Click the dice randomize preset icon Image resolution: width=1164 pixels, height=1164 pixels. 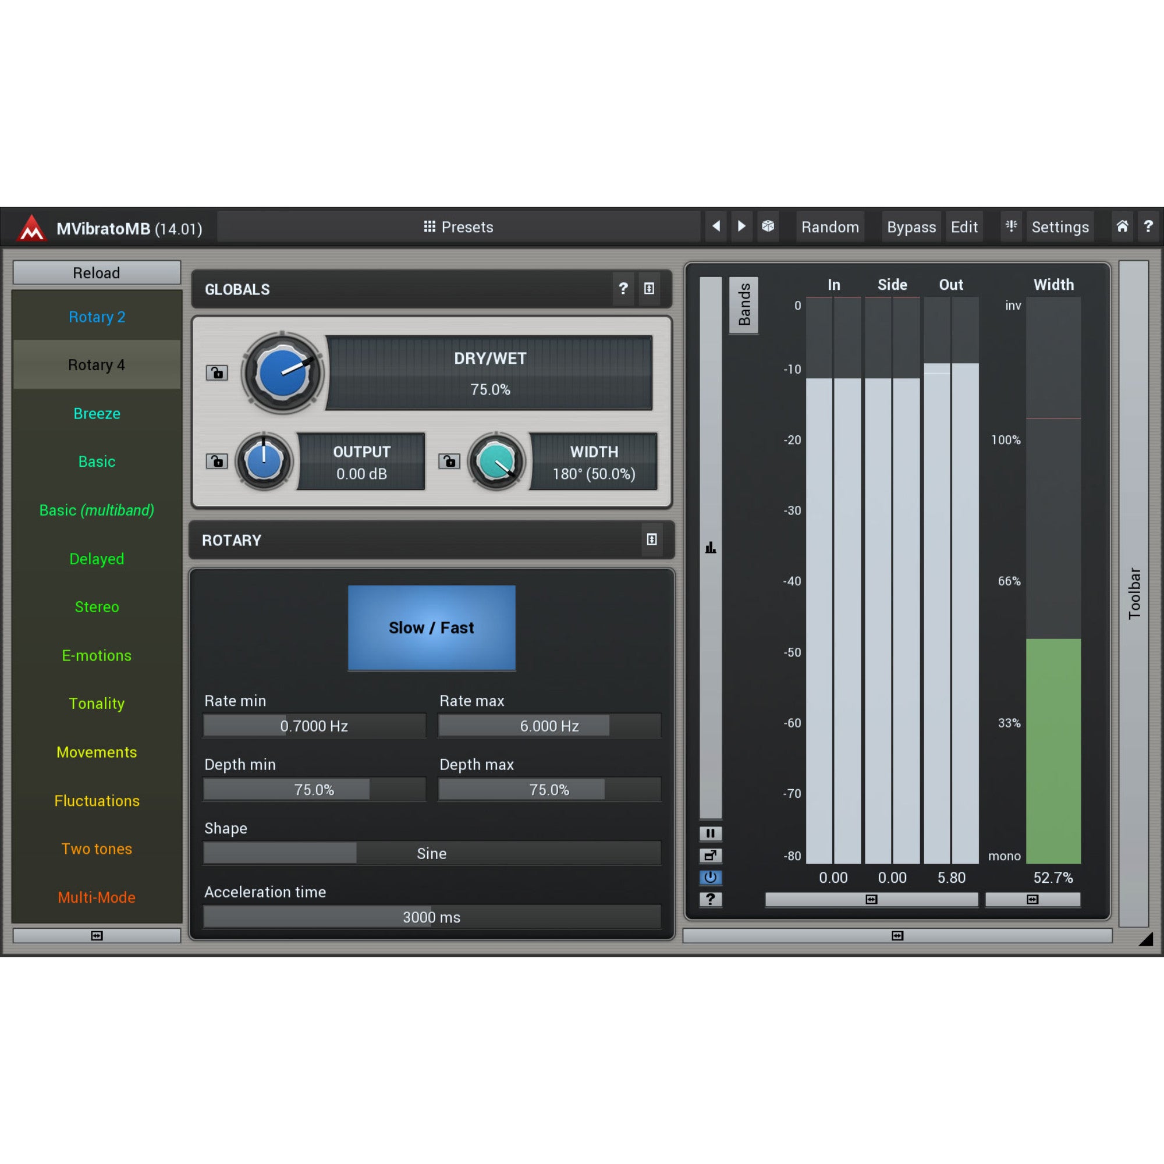pos(768,226)
